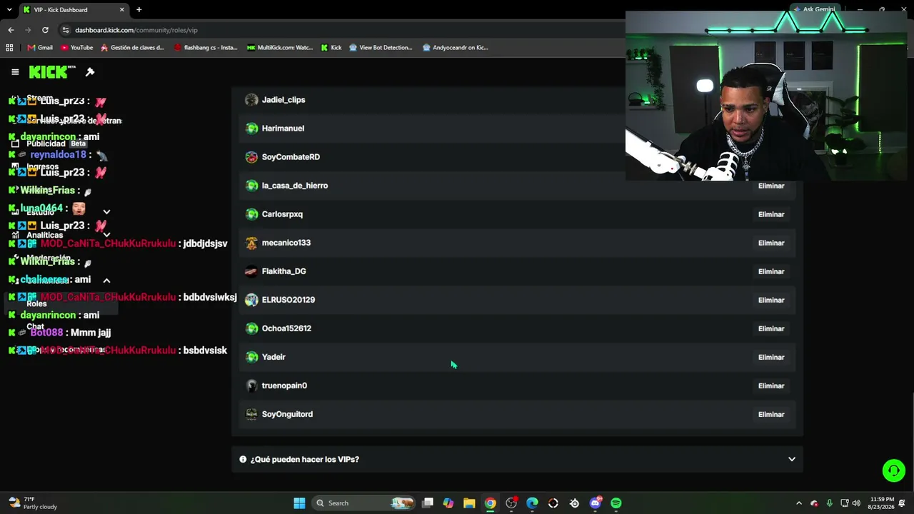Image resolution: width=914 pixels, height=514 pixels.
Task: Open the Kick hamburger sidebar menu
Action: [x=15, y=72]
